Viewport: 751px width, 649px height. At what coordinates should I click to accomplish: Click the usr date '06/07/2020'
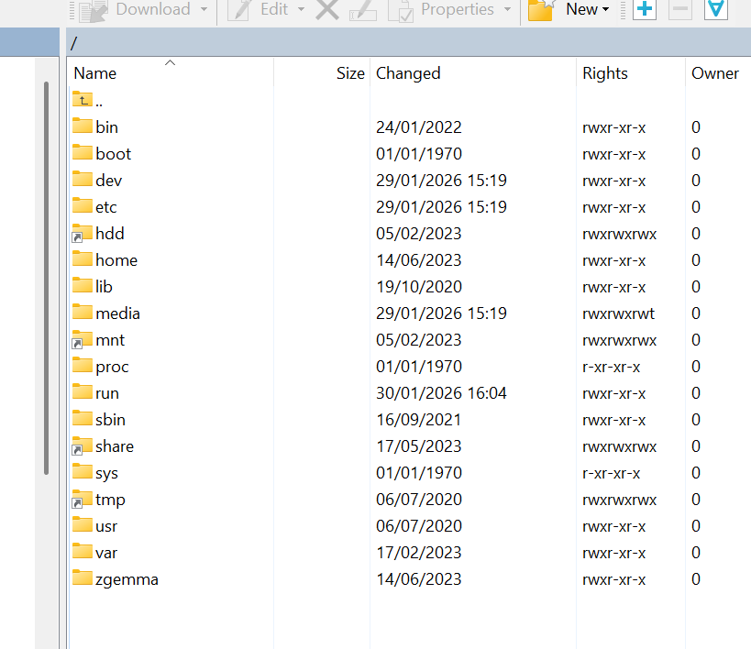tap(419, 526)
